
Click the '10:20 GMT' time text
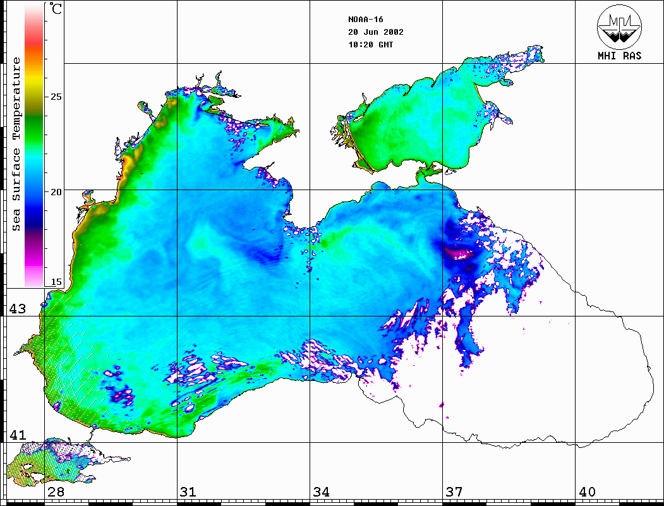(370, 45)
